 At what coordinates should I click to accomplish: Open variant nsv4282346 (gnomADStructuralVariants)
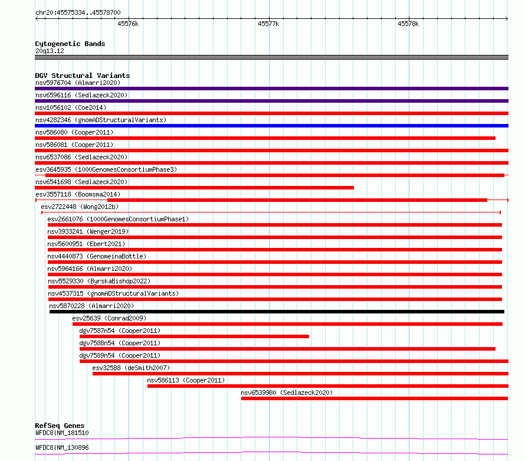(x=101, y=120)
